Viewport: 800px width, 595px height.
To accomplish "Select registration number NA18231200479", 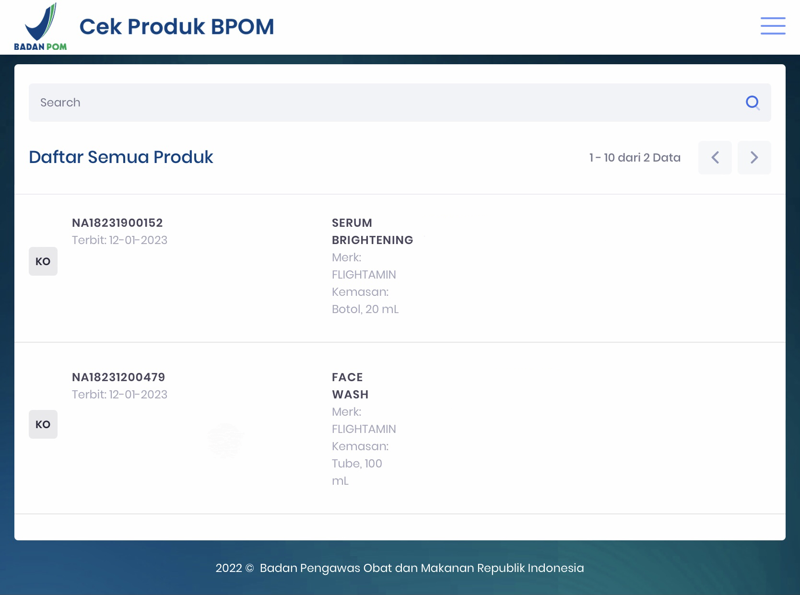I will click(x=118, y=377).
